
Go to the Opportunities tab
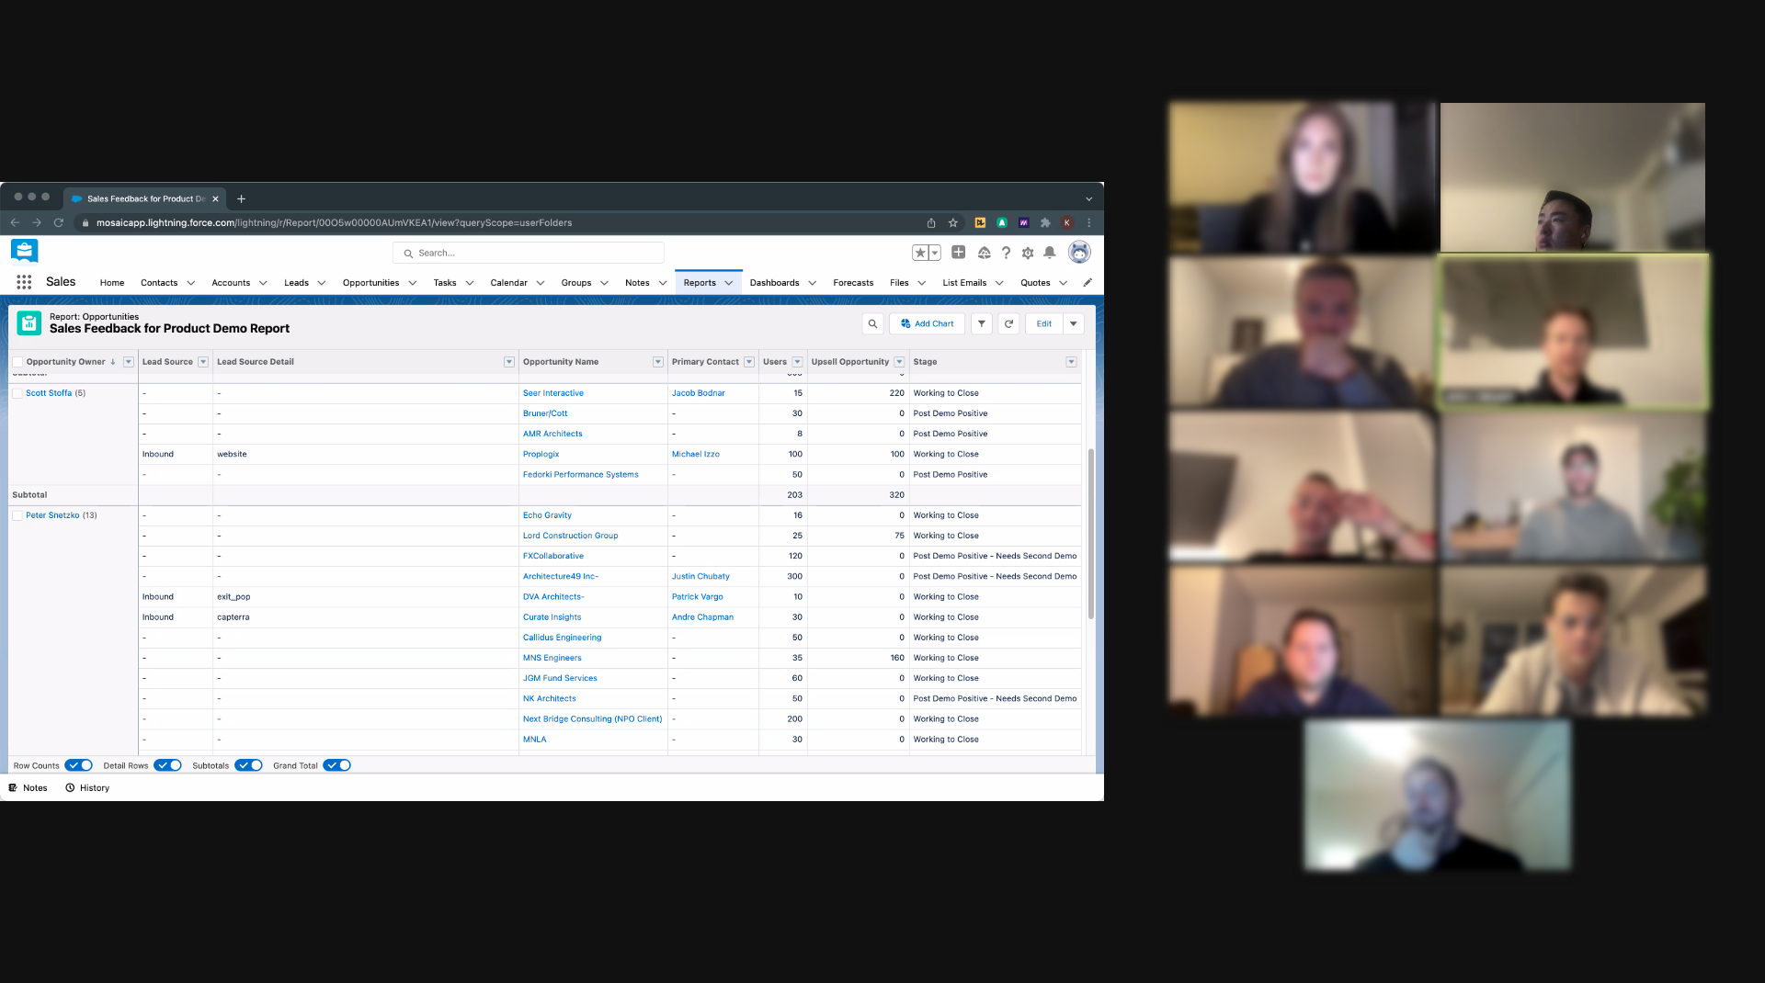point(370,283)
